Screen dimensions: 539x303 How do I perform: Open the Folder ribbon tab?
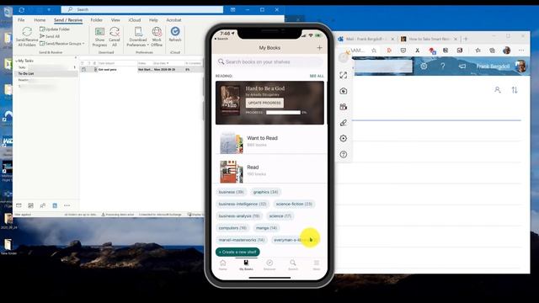pos(96,20)
